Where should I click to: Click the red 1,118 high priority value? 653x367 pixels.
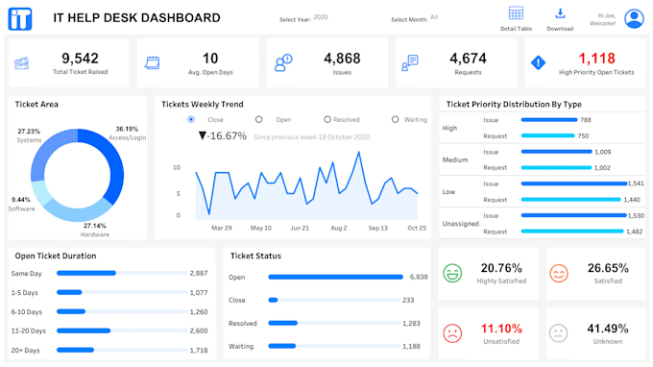pos(596,59)
